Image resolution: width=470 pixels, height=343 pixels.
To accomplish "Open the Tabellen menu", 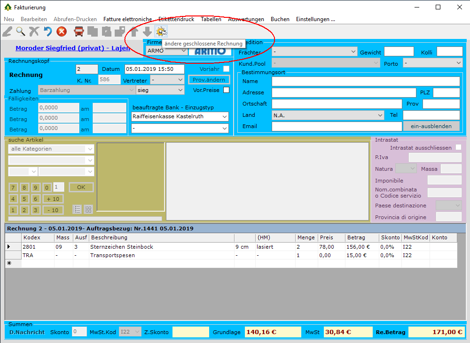I will pos(211,19).
